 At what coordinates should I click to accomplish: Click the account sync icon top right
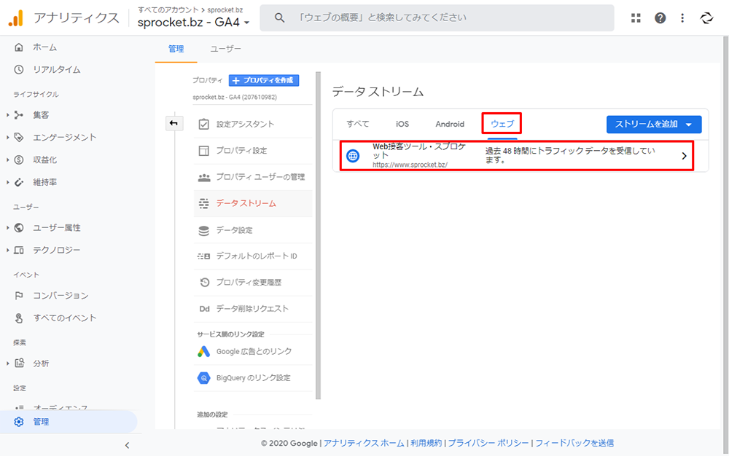706,17
